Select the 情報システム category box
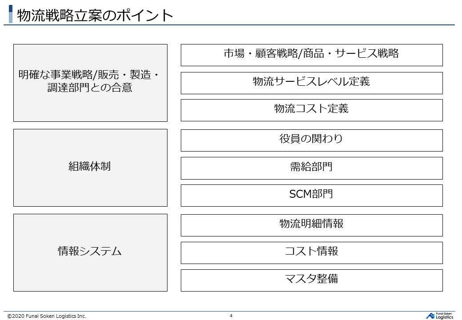 [x=90, y=252]
